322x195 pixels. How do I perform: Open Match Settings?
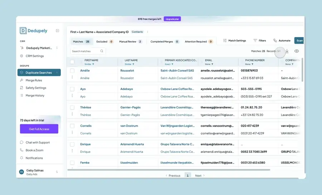click(x=234, y=41)
